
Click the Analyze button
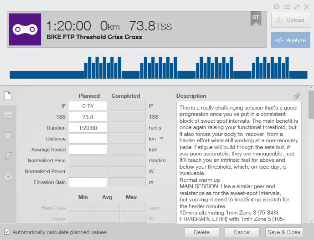291,40
